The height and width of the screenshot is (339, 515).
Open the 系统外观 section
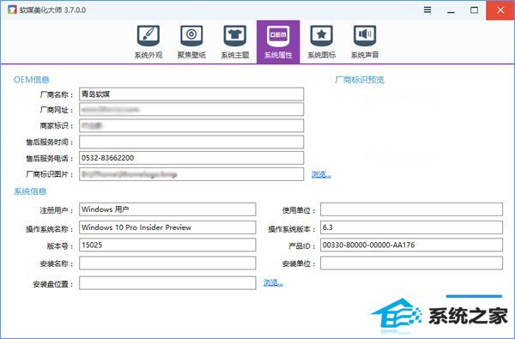(148, 42)
